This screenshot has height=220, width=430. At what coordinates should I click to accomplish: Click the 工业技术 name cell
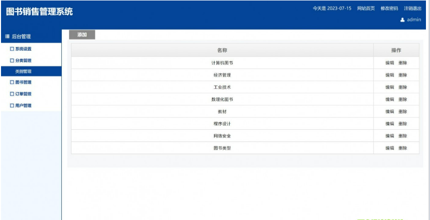click(x=222, y=87)
